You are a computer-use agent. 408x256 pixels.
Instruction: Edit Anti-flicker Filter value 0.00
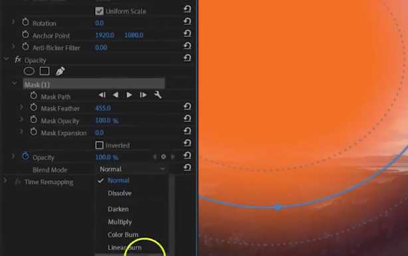[x=101, y=48]
